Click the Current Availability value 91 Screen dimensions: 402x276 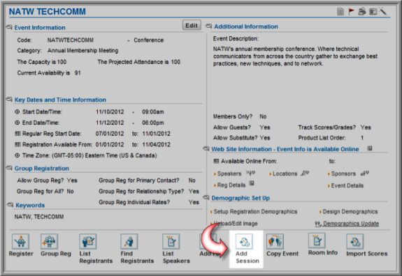[78, 73]
